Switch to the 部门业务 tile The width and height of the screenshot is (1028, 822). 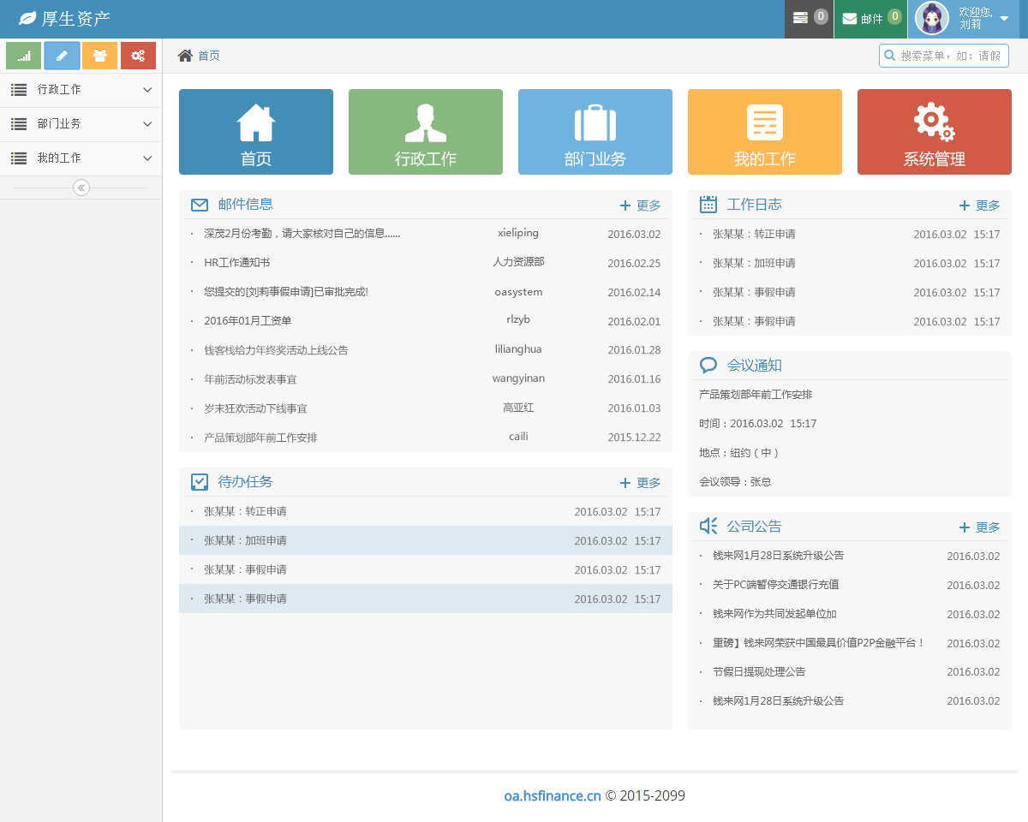(595, 131)
